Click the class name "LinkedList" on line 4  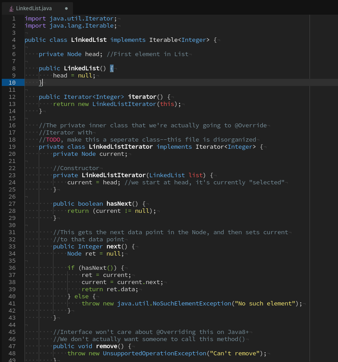point(89,40)
